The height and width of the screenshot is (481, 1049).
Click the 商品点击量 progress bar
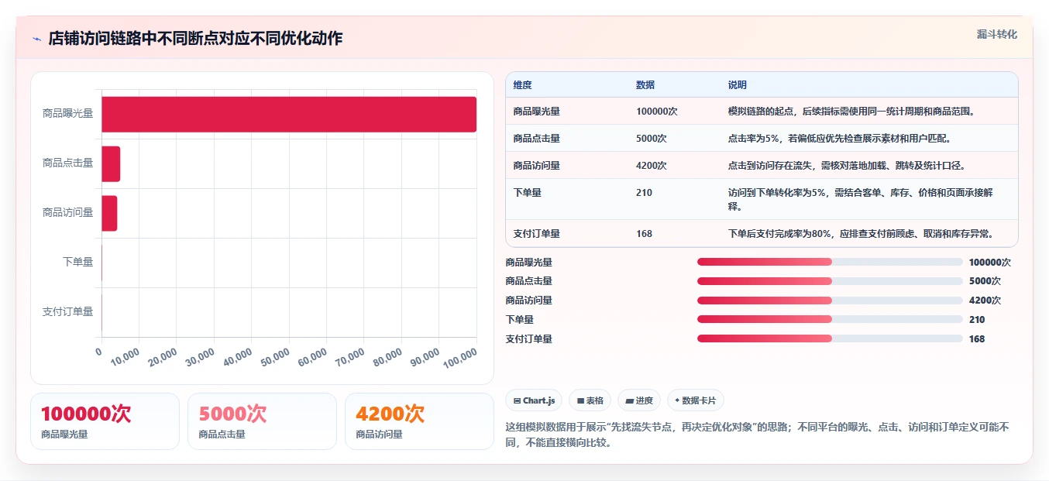(830, 281)
